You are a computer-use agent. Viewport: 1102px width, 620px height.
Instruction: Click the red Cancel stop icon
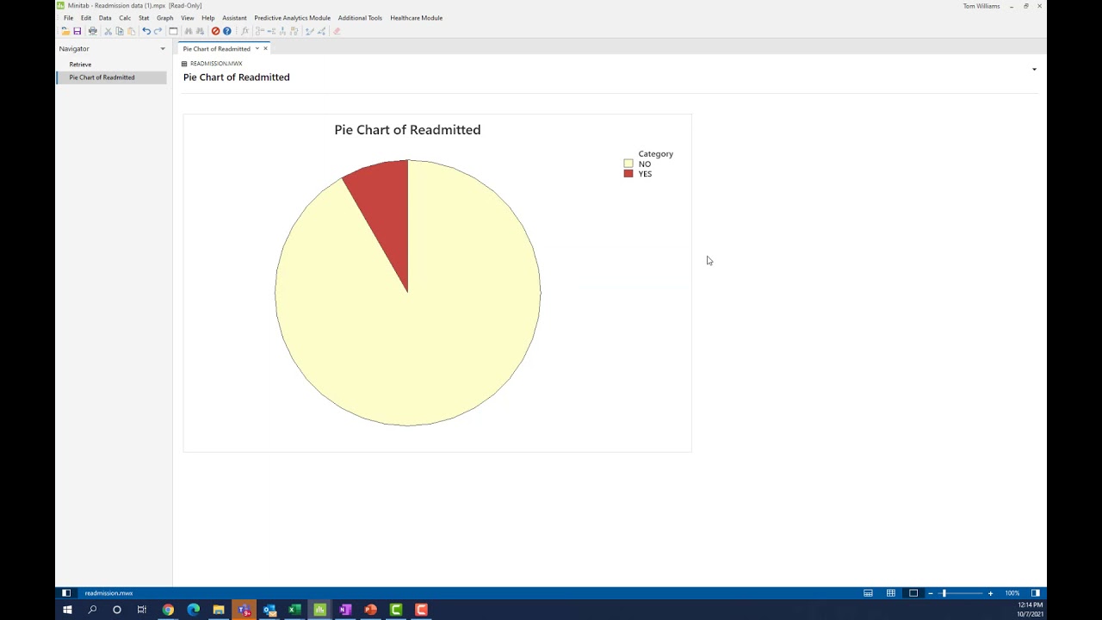(216, 31)
